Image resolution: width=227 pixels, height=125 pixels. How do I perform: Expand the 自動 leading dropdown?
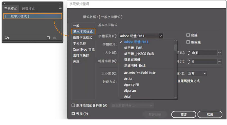click(219, 53)
